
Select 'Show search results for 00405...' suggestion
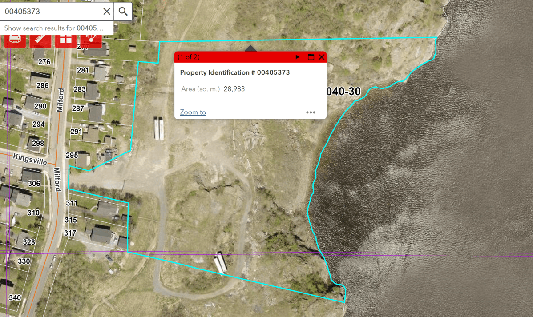54,28
